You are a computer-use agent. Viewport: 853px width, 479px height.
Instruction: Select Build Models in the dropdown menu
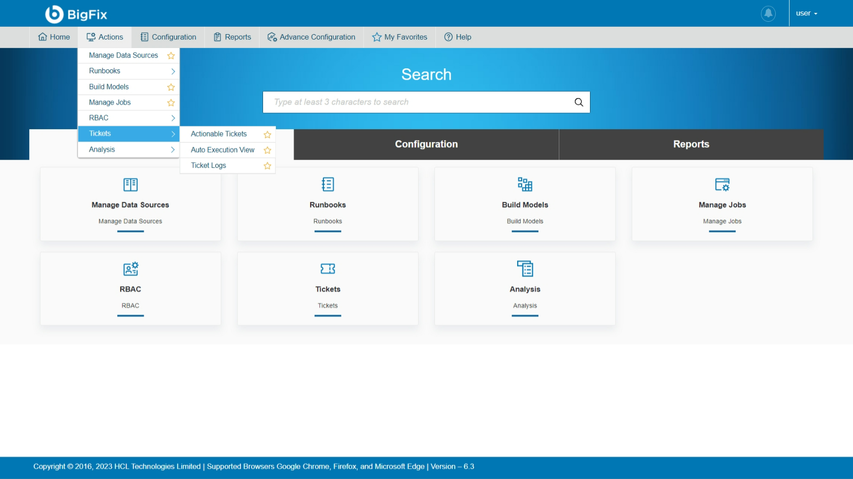click(x=109, y=87)
